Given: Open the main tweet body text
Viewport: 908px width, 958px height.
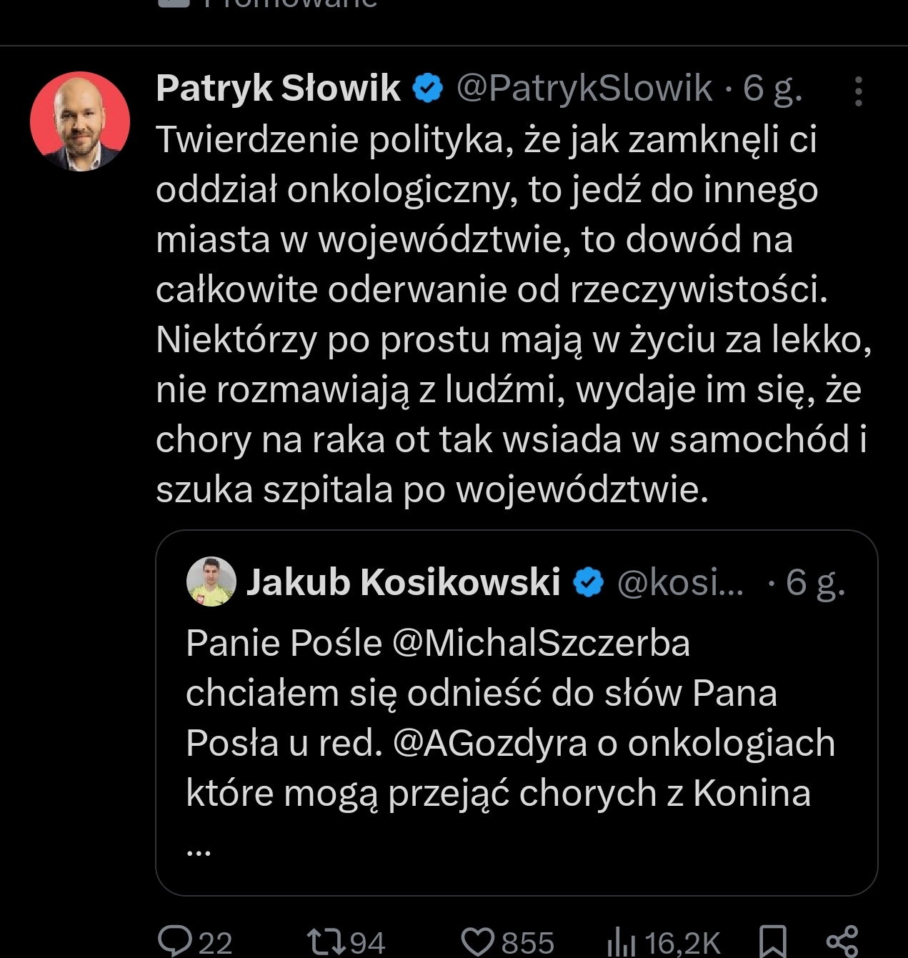Looking at the screenshot, I should pos(500,314).
